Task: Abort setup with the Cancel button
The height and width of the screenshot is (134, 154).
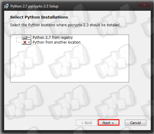Action: [x=136, y=123]
